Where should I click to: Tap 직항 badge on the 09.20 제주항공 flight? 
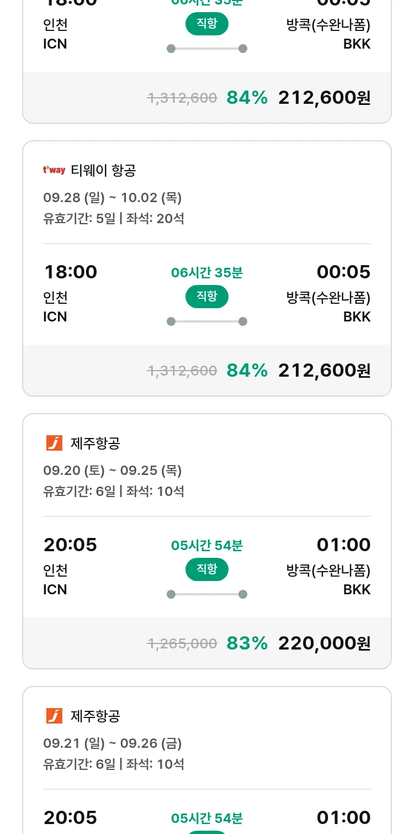[206, 569]
